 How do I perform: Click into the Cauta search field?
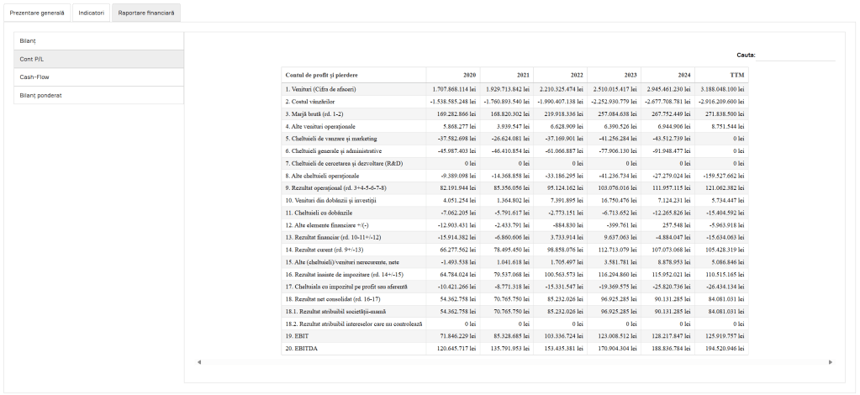point(796,55)
